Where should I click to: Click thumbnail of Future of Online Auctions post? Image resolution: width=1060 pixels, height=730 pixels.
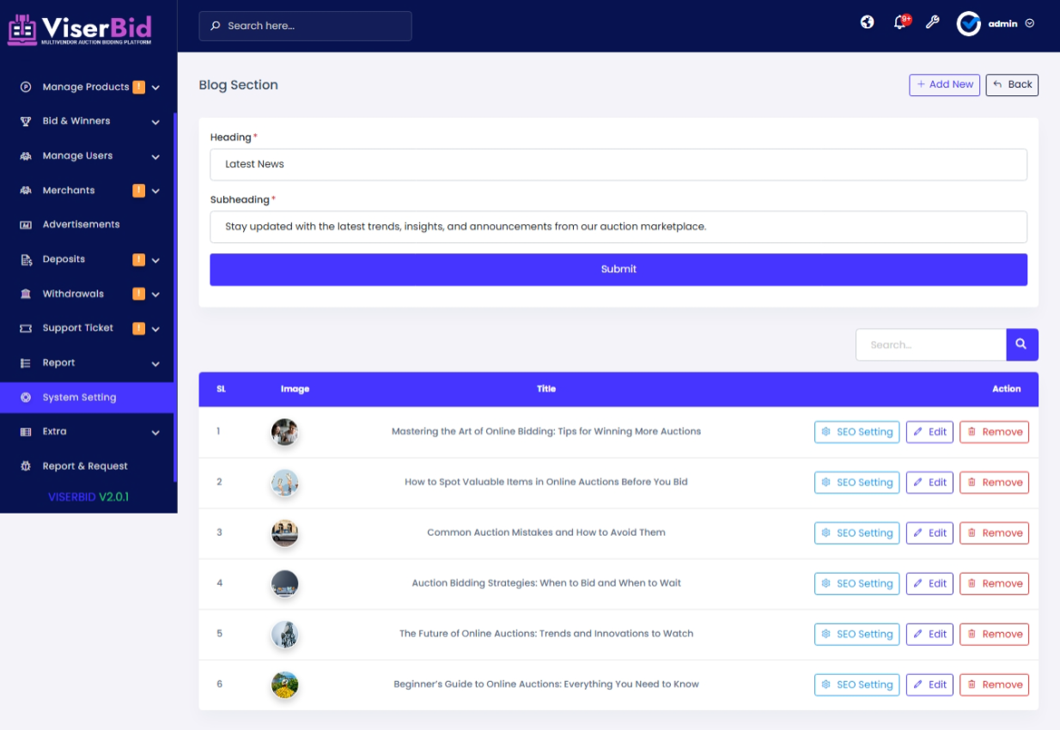pyautogui.click(x=284, y=634)
